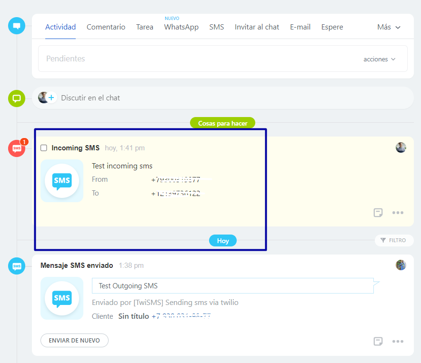Click the note icon in sent SMS card
The height and width of the screenshot is (363, 421).
pyautogui.click(x=378, y=341)
